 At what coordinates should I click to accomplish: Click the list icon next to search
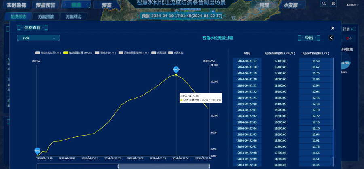(x=334, y=4)
